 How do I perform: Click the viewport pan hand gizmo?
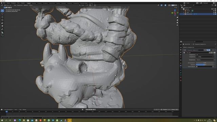[x=177, y=20]
